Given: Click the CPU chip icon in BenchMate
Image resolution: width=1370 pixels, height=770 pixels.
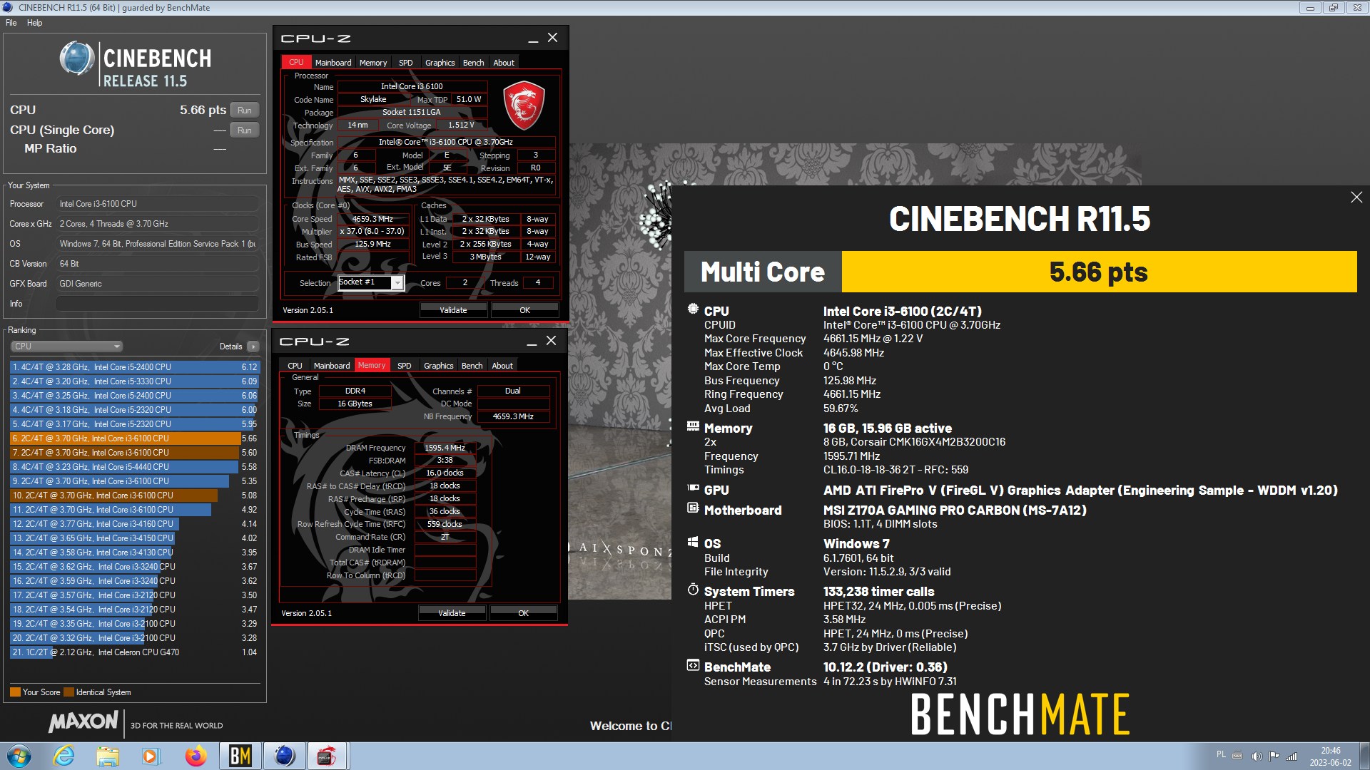Looking at the screenshot, I should (x=693, y=309).
